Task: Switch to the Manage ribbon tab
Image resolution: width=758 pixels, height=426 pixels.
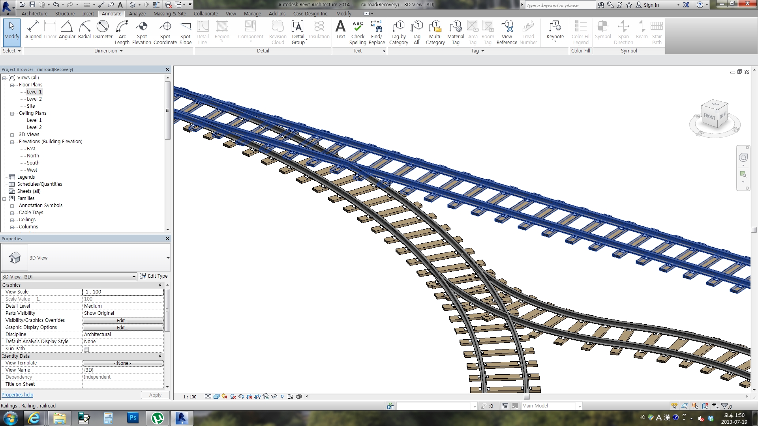Action: (x=252, y=13)
